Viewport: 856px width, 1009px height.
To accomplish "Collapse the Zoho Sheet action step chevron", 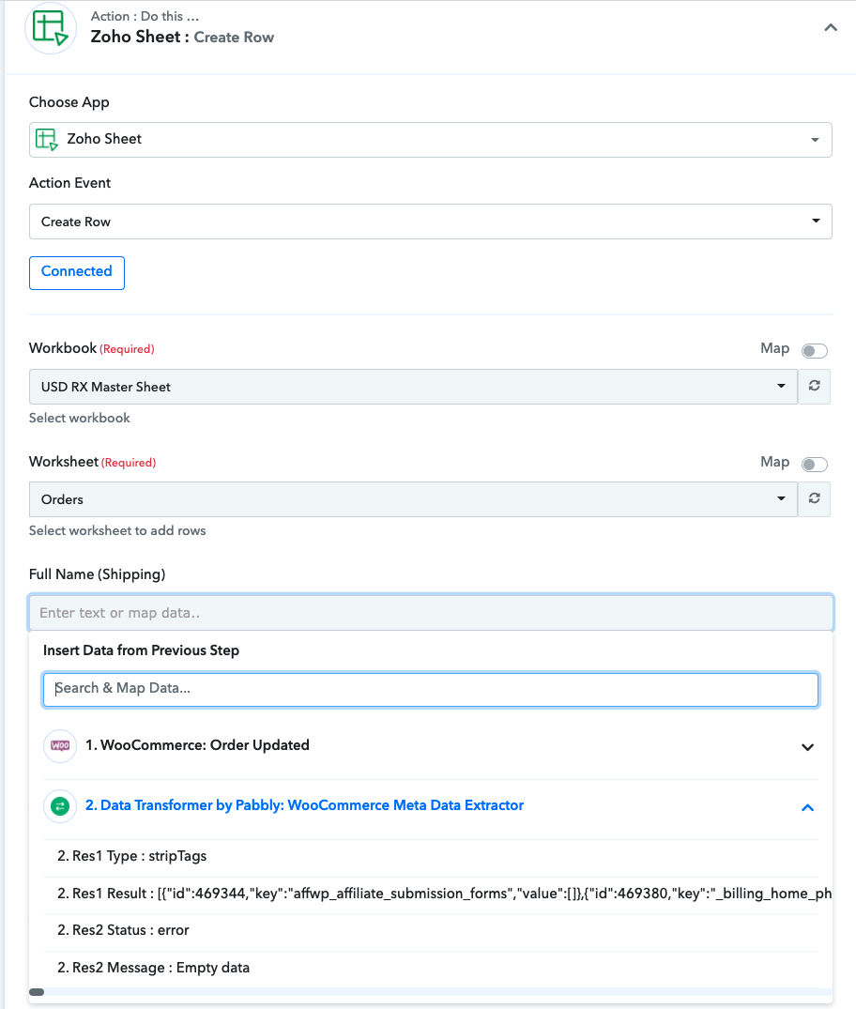I will coord(831,27).
